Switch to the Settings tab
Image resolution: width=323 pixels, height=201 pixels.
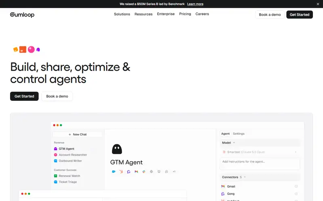point(239,133)
